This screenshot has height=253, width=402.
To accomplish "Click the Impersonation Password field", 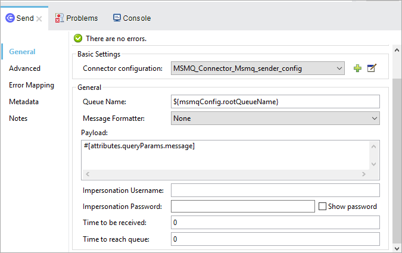I will pyautogui.click(x=242, y=207).
